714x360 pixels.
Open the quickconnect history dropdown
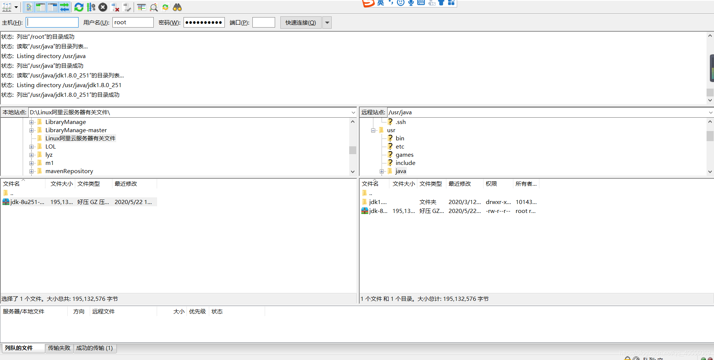coord(326,22)
